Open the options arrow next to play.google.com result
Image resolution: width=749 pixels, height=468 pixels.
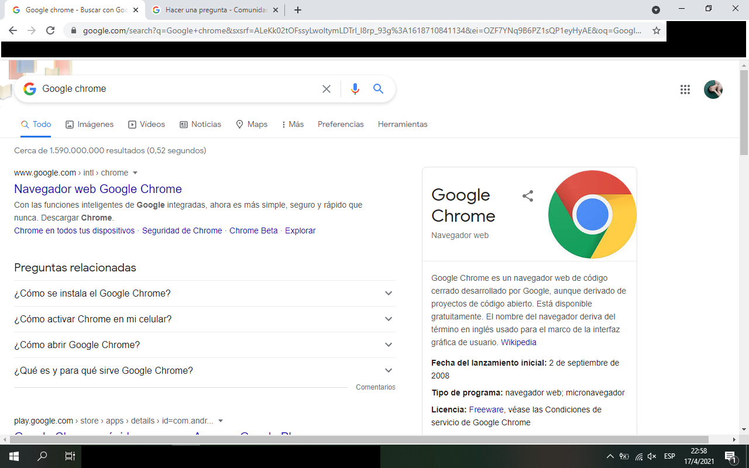coord(221,421)
